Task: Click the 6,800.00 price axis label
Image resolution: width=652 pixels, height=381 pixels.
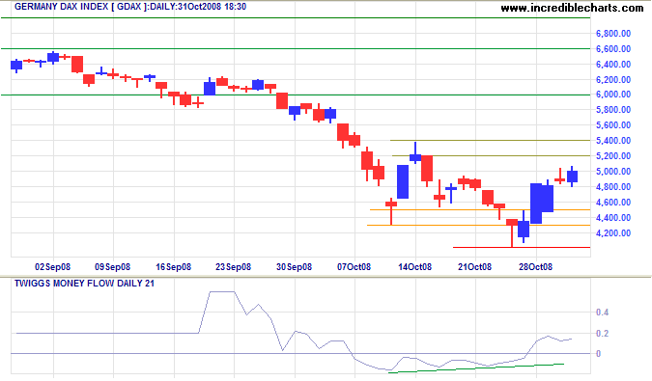Action: click(613, 34)
